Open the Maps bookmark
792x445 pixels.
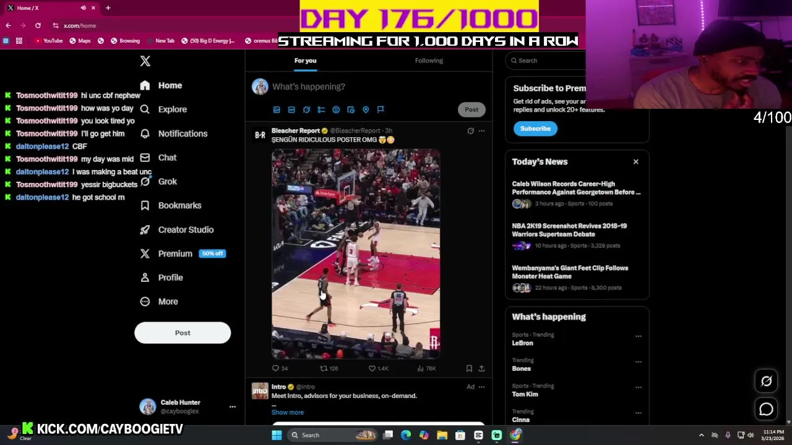pyautogui.click(x=80, y=41)
